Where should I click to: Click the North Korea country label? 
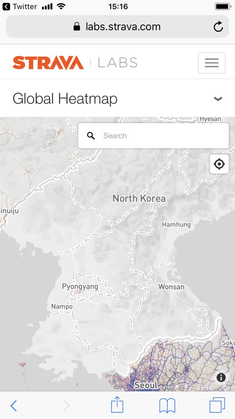tap(139, 198)
